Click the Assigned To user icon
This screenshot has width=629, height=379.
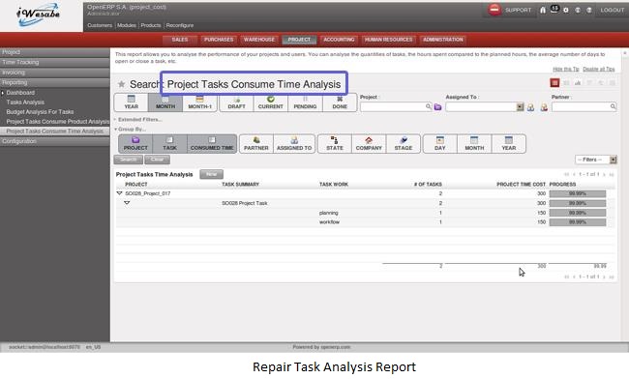pos(530,107)
